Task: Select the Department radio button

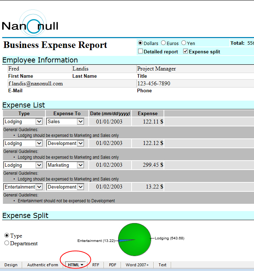Action: coord(7,243)
